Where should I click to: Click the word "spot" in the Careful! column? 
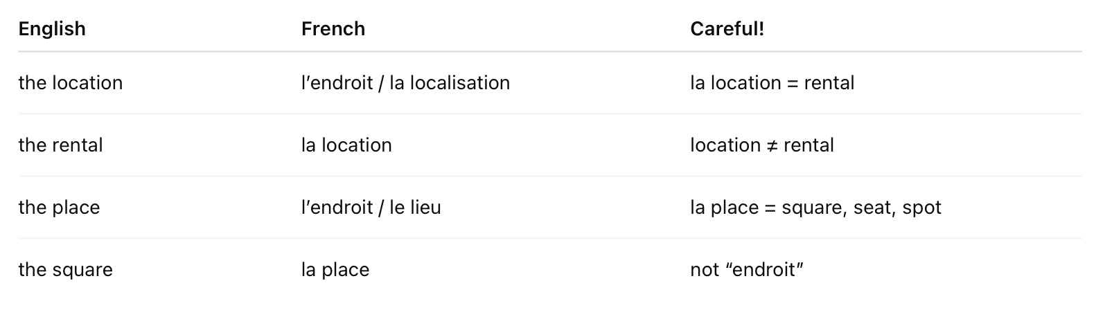[921, 208]
